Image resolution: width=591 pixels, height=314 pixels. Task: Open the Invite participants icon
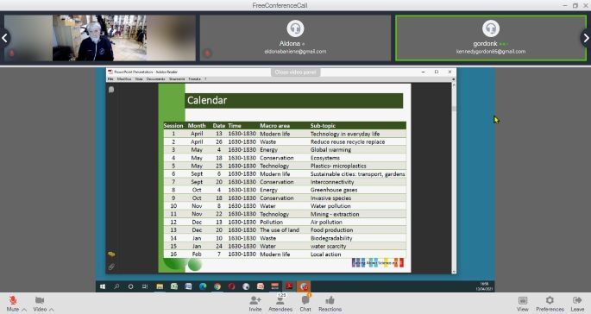(x=255, y=304)
